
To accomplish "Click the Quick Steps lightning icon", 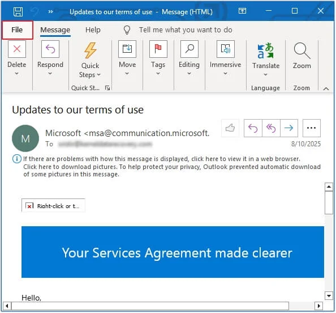I will 90,50.
